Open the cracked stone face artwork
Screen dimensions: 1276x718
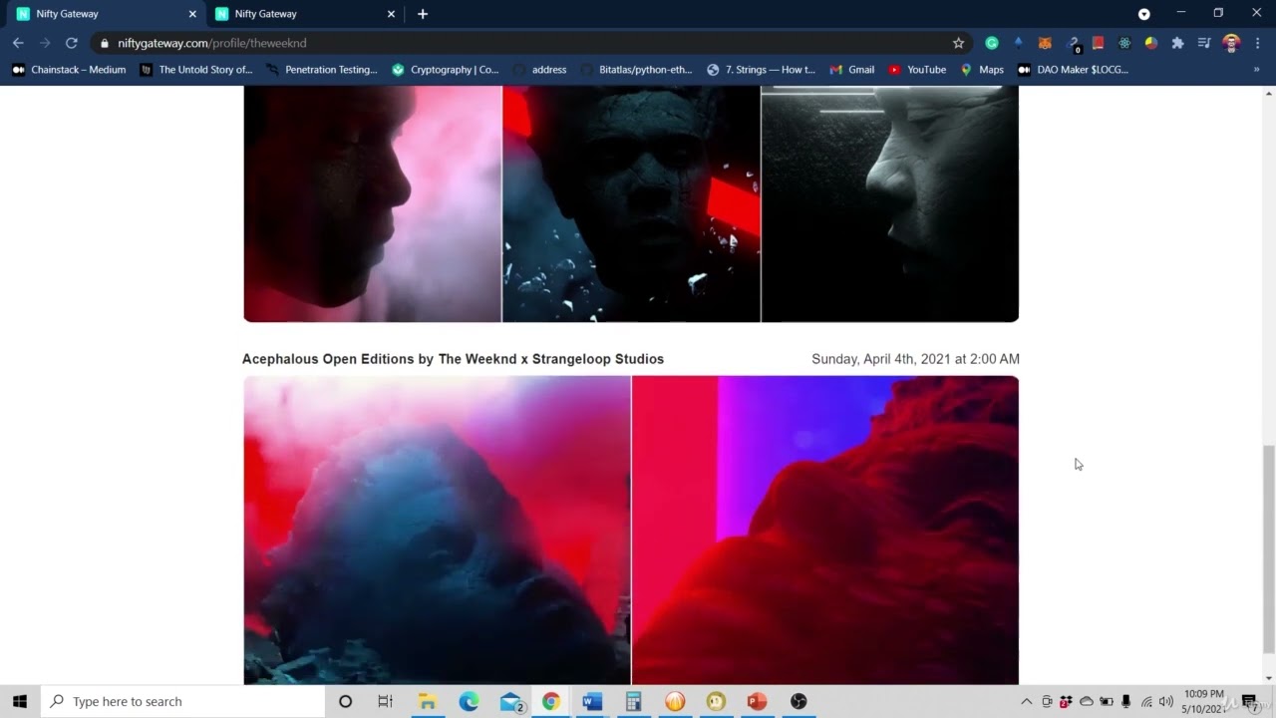[x=631, y=203]
